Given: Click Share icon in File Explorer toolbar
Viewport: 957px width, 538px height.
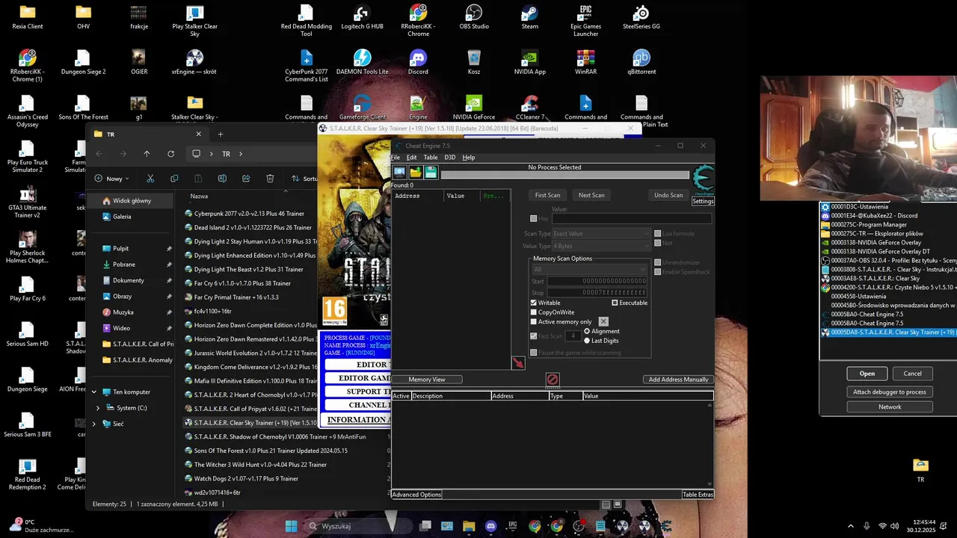Looking at the screenshot, I should coord(246,179).
